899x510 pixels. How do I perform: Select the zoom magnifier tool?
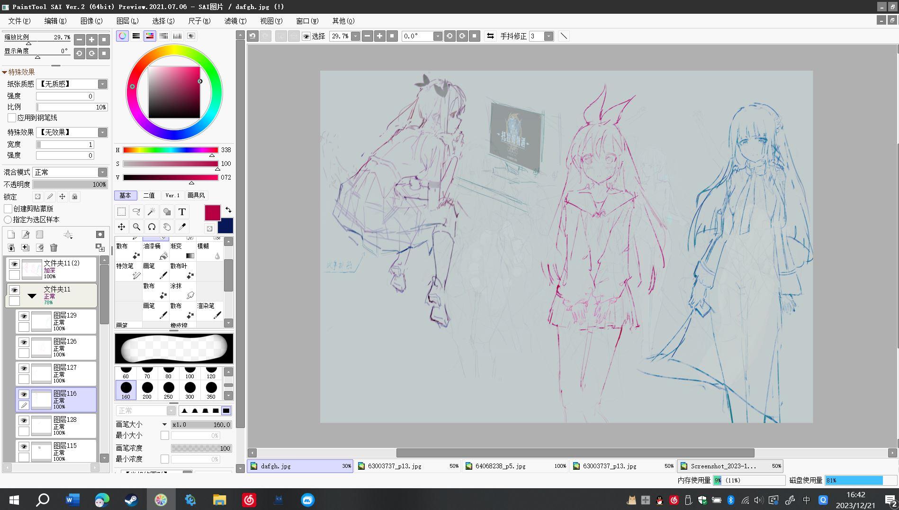(x=137, y=227)
